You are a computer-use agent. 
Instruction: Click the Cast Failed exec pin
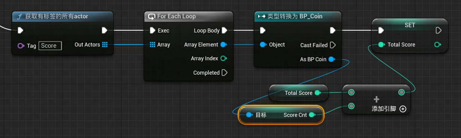pyautogui.click(x=333, y=45)
